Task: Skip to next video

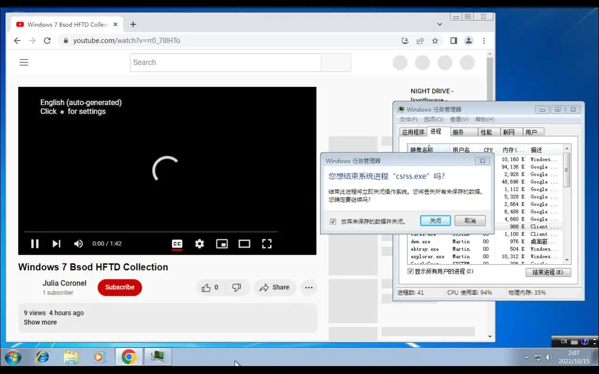Action: pos(57,244)
